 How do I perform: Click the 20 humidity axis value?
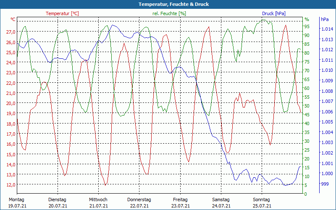pyautogui.click(x=307, y=159)
